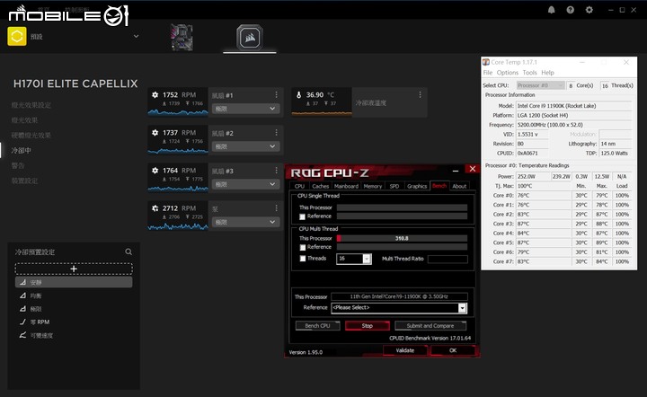This screenshot has height=397, width=647.
Task: Open iCUE help question mark icon
Action: pos(571,10)
